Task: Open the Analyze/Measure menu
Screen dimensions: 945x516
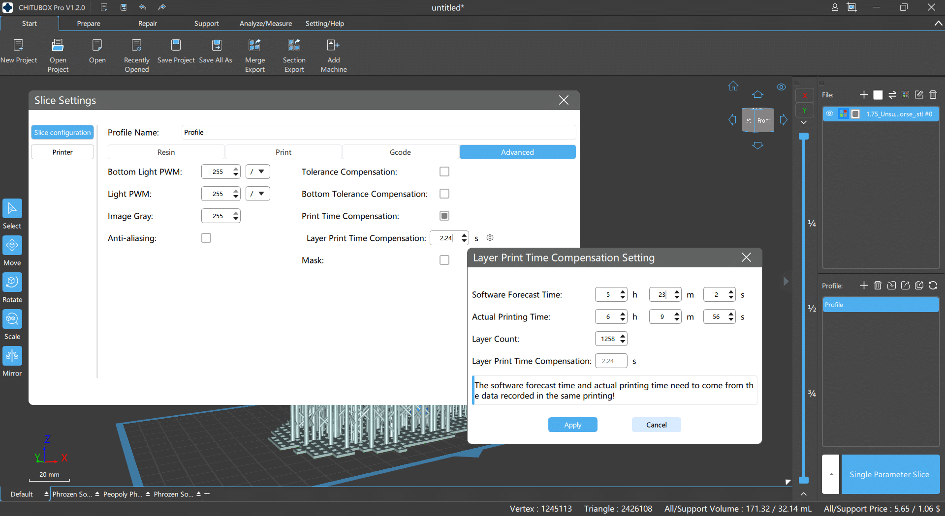Action: [x=265, y=23]
